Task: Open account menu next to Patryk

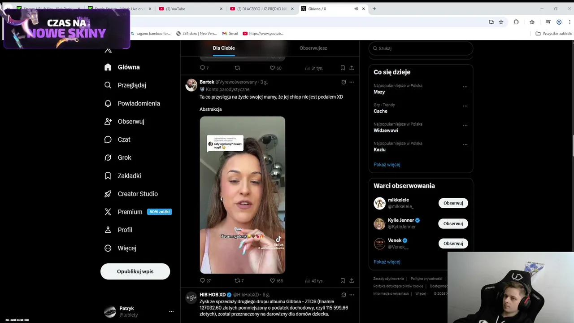Action: [x=171, y=311]
